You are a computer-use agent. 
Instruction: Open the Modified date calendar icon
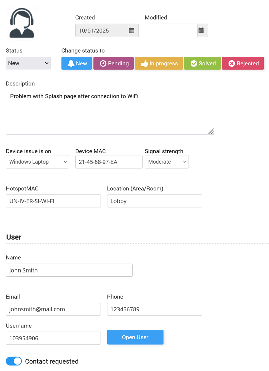point(201,30)
